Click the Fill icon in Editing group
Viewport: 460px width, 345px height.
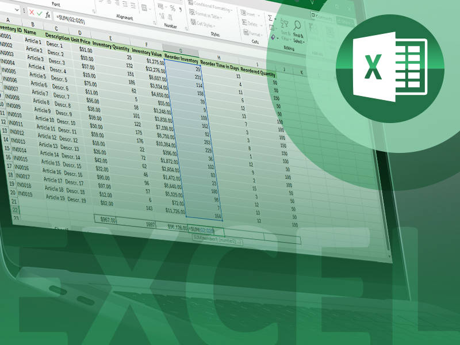click(x=271, y=28)
